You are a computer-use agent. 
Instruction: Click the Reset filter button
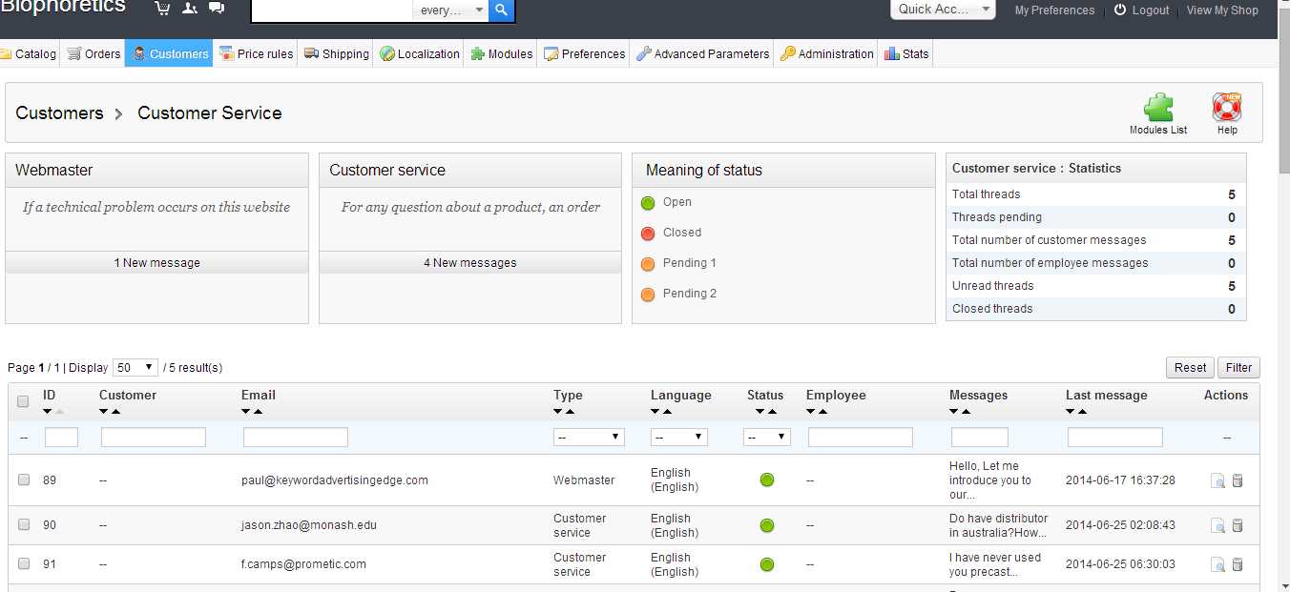click(1190, 367)
